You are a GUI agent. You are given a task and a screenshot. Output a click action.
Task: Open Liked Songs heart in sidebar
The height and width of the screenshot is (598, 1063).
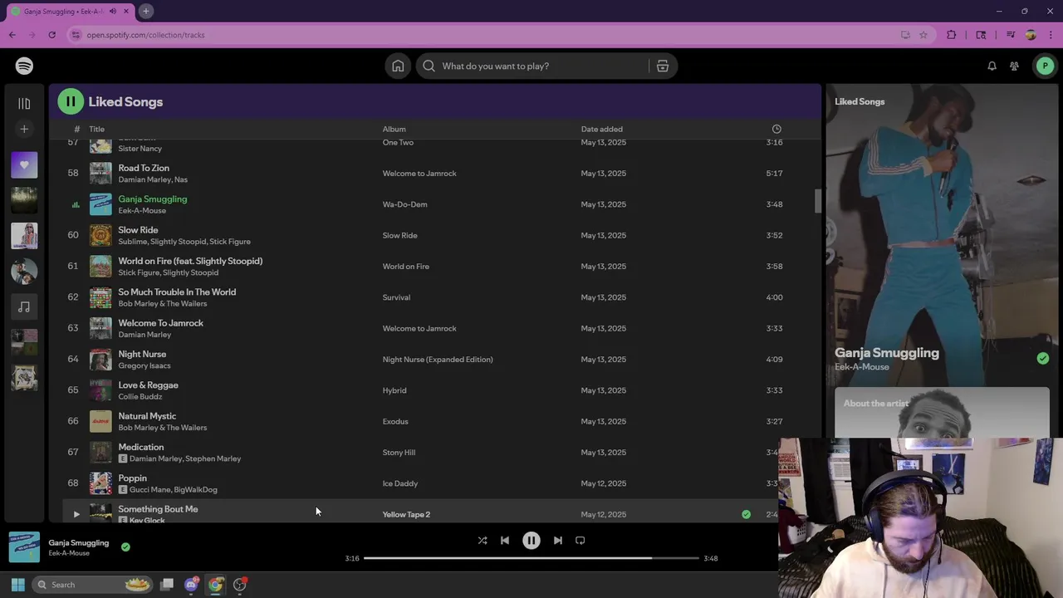[x=24, y=164]
